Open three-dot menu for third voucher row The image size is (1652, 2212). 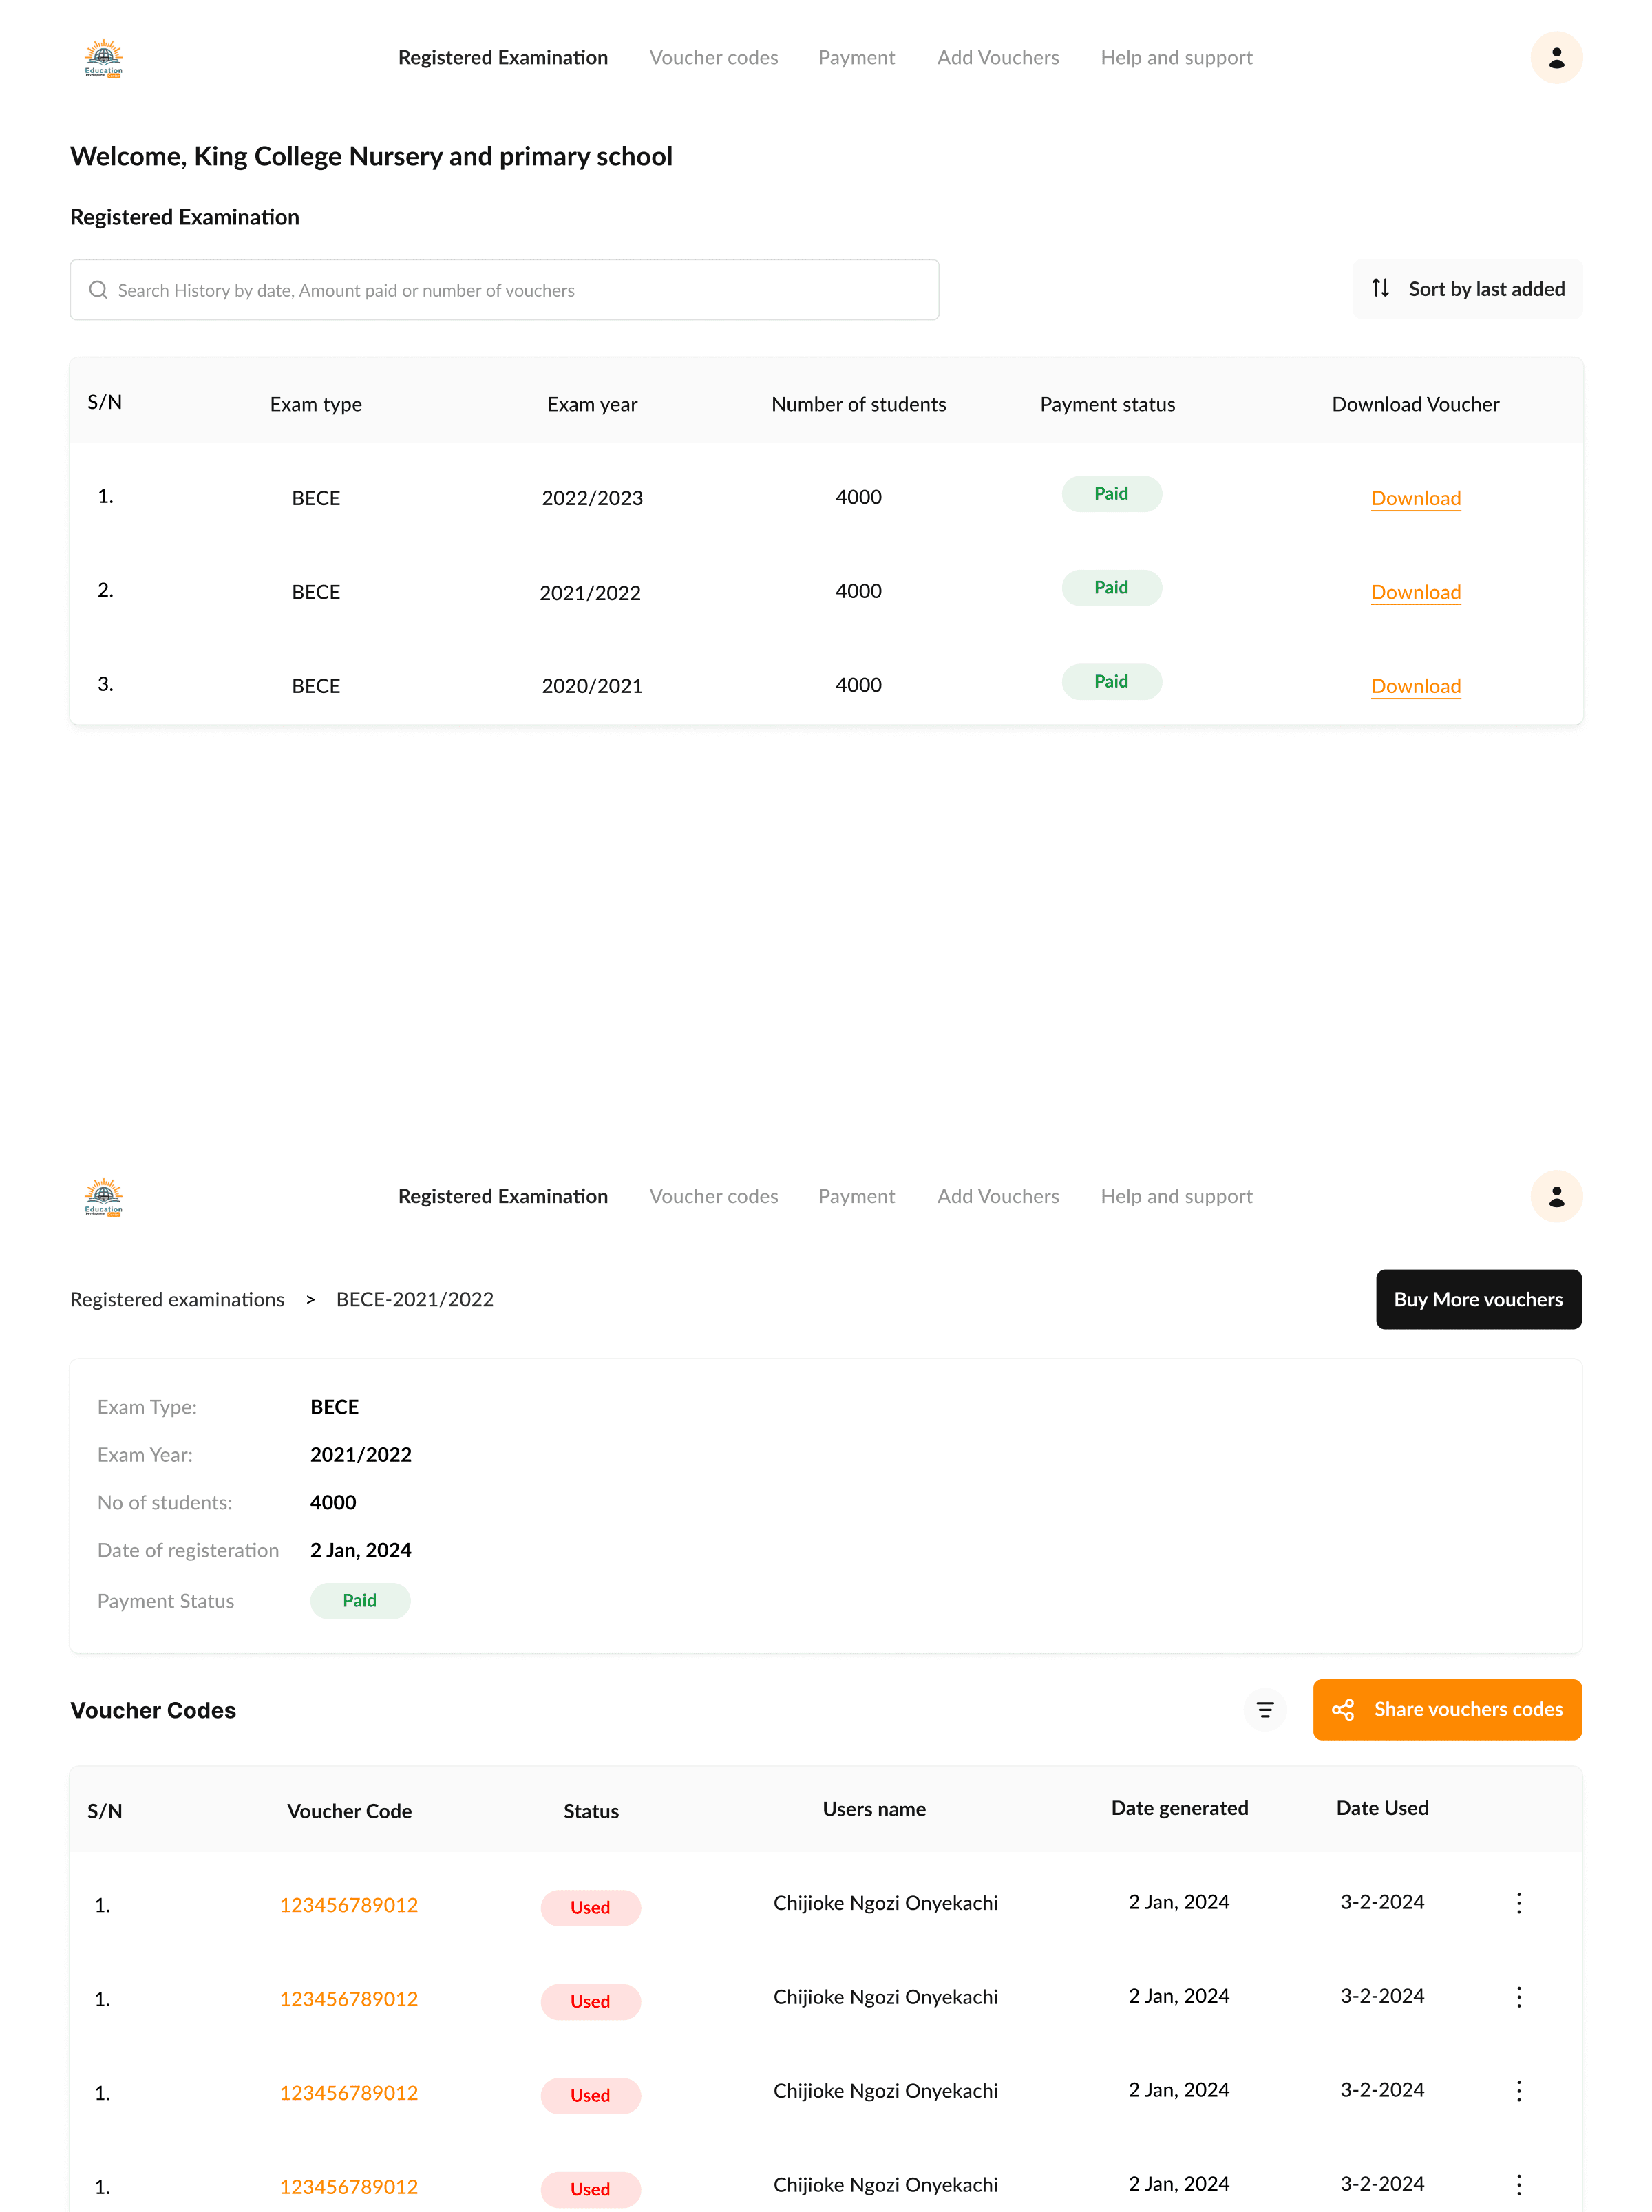pyautogui.click(x=1518, y=2090)
